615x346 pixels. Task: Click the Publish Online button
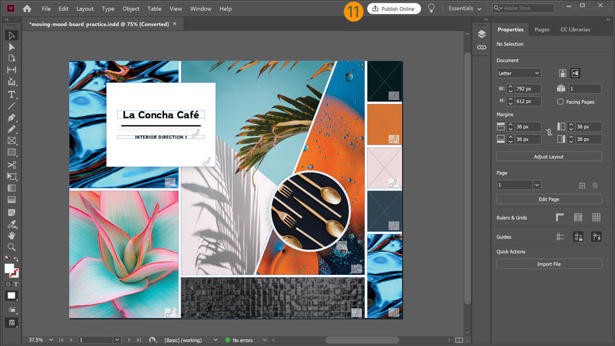[x=394, y=8]
